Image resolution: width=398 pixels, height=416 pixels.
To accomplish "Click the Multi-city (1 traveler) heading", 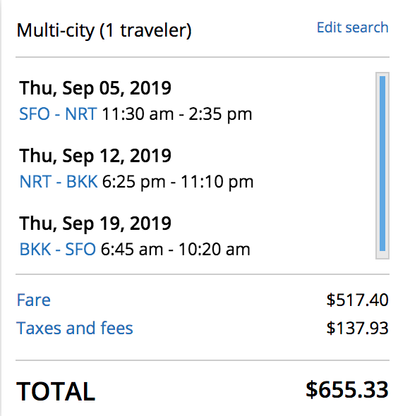I will [104, 30].
